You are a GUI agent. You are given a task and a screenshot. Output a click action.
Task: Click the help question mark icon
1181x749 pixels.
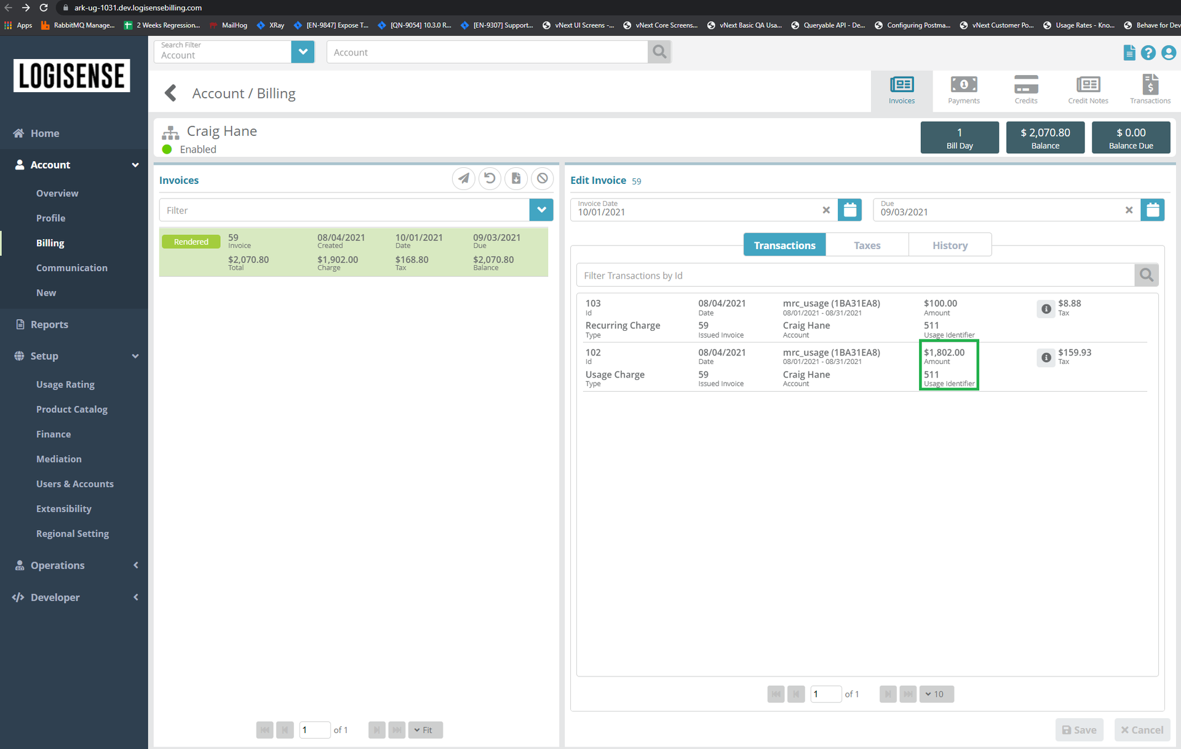[1148, 53]
